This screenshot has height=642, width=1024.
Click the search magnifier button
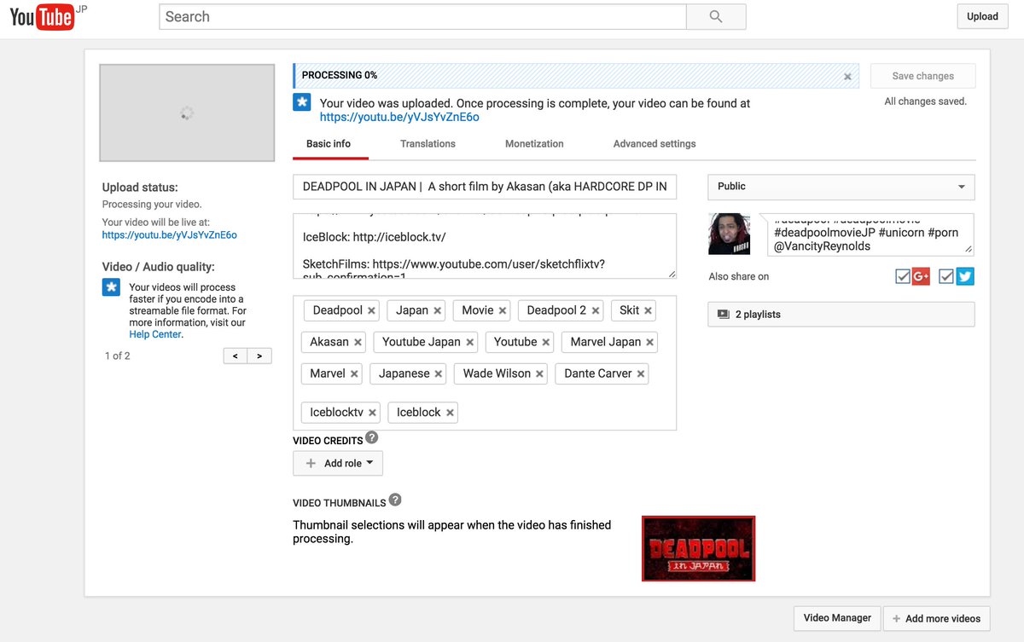(716, 16)
